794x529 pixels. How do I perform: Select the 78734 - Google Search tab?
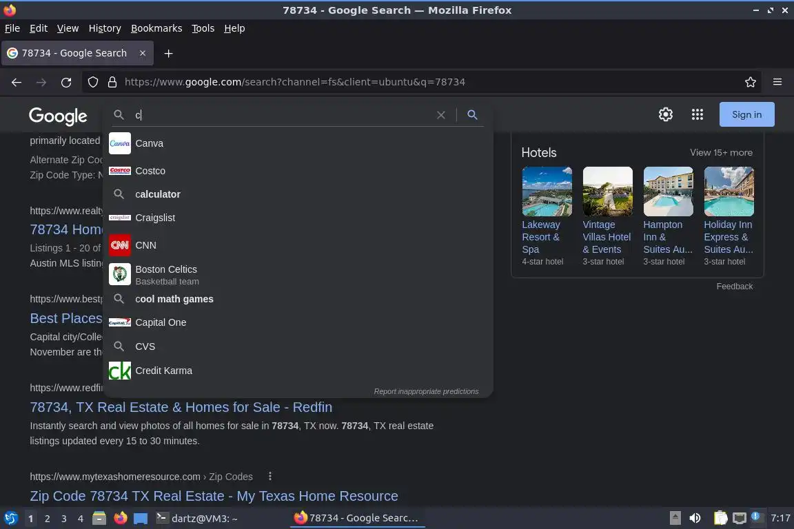(77, 53)
